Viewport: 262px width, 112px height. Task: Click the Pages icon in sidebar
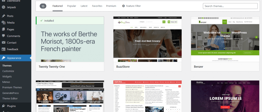pos(3,30)
